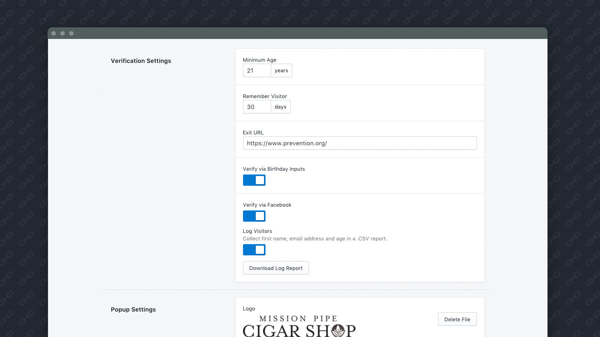Image resolution: width=600 pixels, height=337 pixels.
Task: Click the Minimum Age label
Action: pos(259,60)
